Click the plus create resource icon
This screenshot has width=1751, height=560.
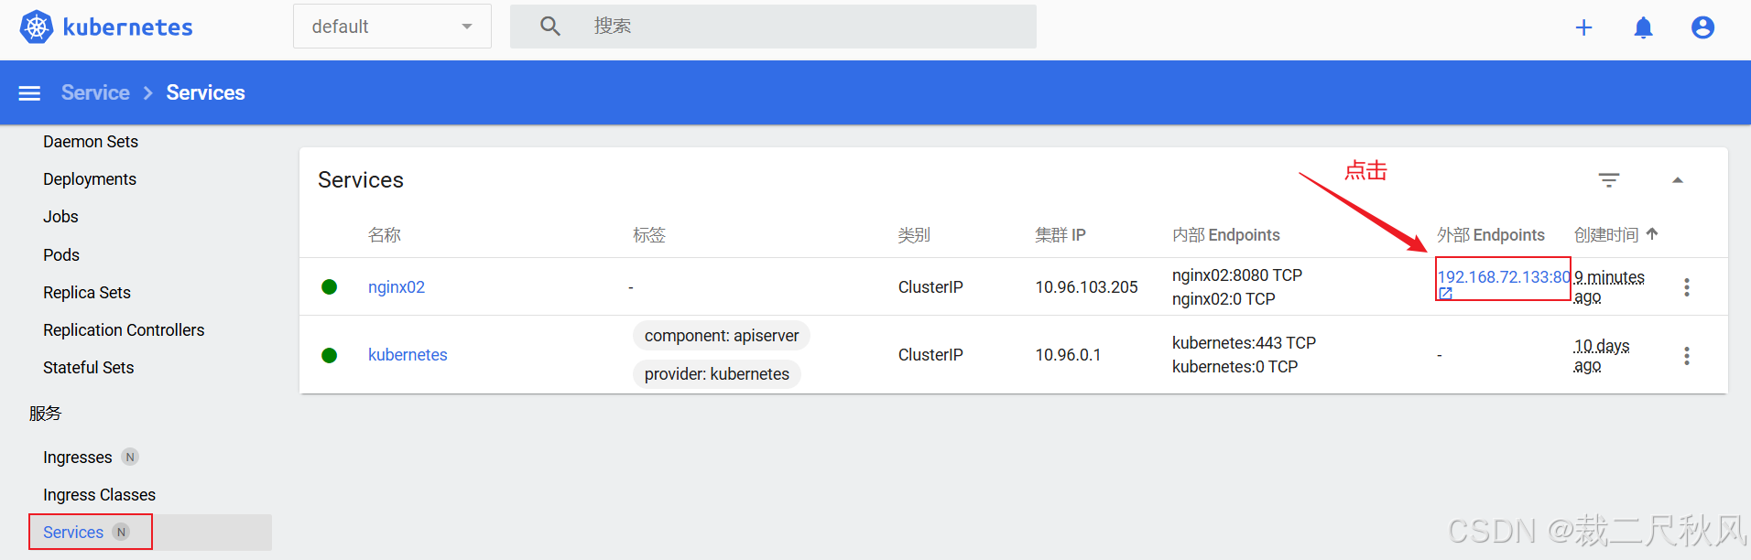click(x=1583, y=27)
